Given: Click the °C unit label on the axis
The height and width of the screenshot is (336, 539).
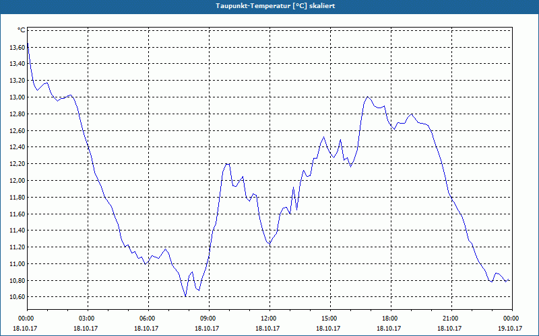Looking at the screenshot, I should click(x=22, y=30).
